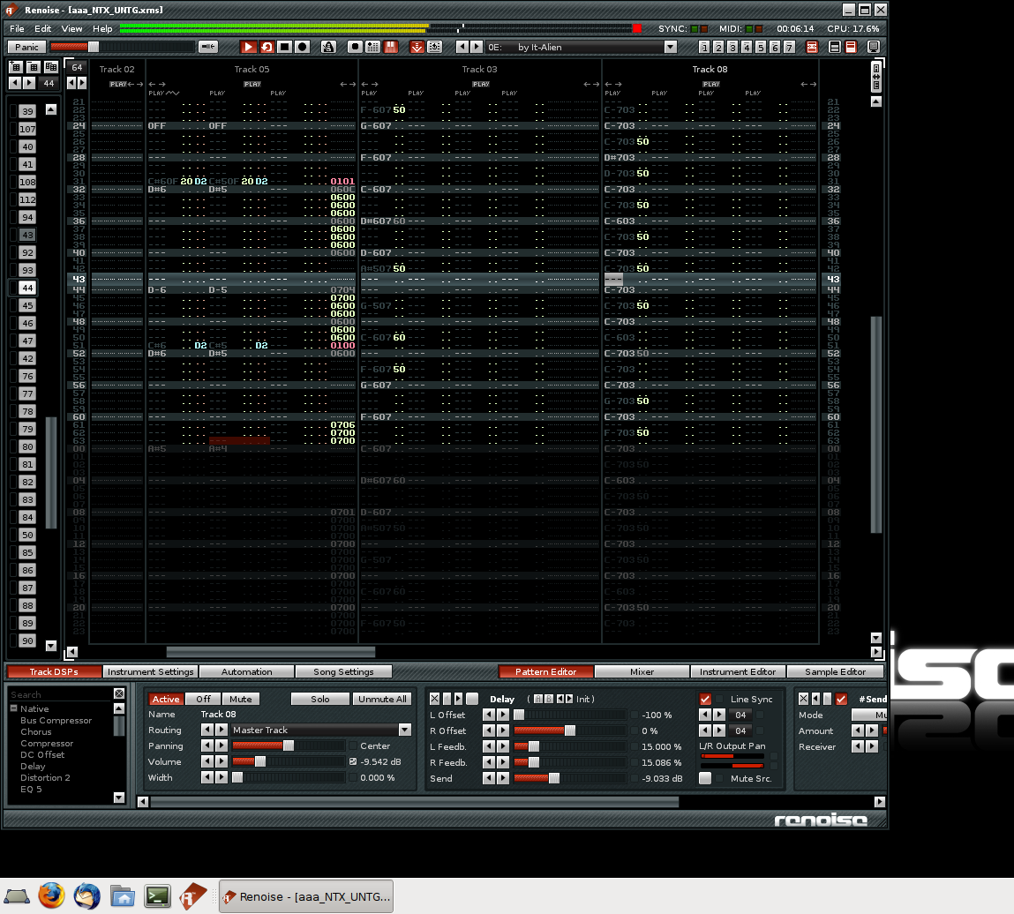The height and width of the screenshot is (914, 1014).
Task: Select Delay preset A button
Action: pyautogui.click(x=538, y=699)
